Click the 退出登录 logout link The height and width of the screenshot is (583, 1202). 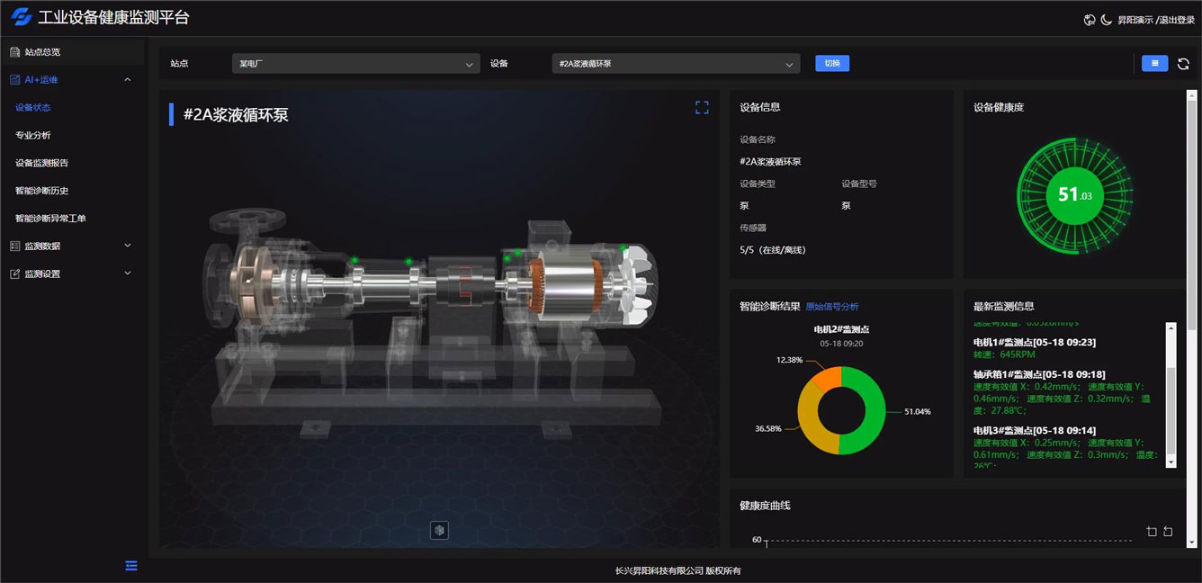[1174, 20]
